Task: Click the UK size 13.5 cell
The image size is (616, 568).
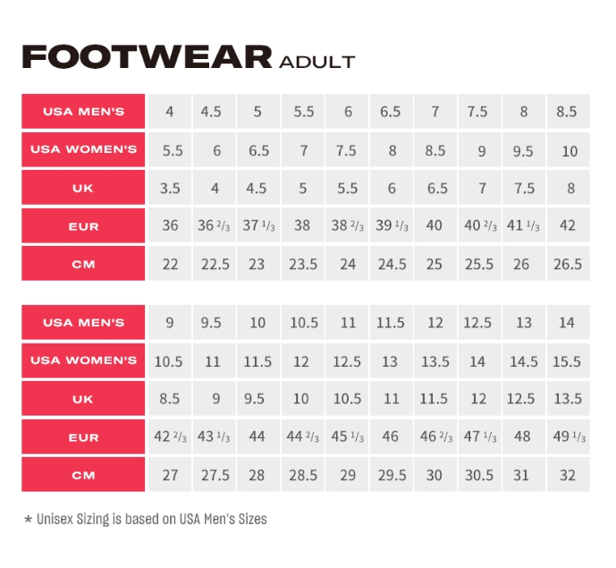Action: pyautogui.click(x=568, y=399)
